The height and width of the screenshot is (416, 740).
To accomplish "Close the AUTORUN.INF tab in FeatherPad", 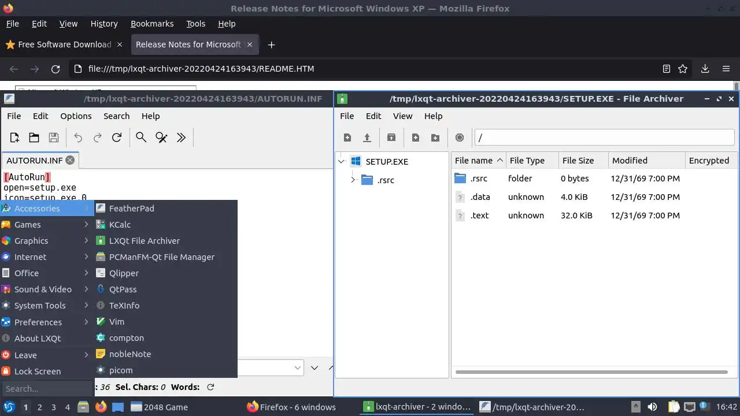I will tap(70, 161).
